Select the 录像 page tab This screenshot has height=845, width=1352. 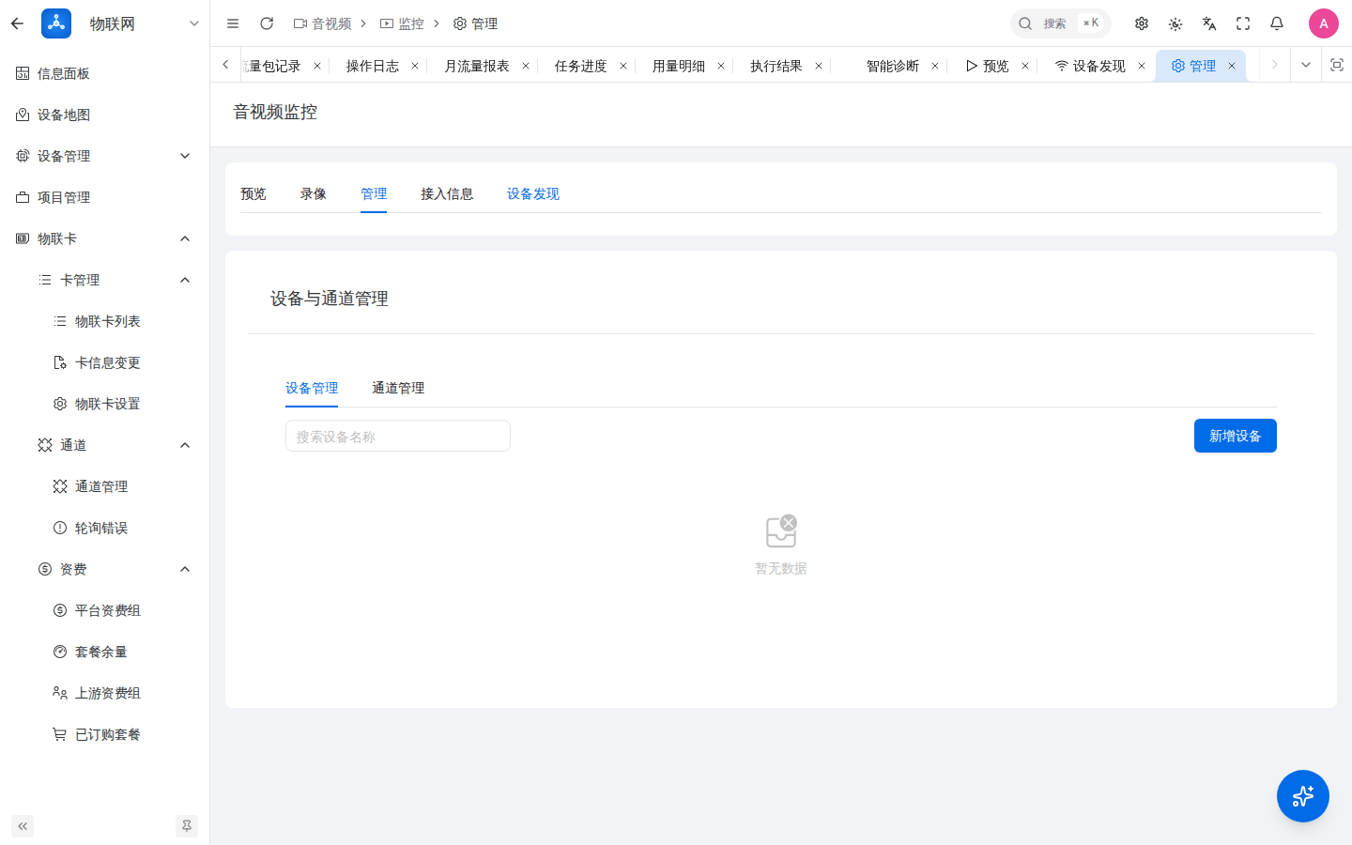pyautogui.click(x=314, y=193)
